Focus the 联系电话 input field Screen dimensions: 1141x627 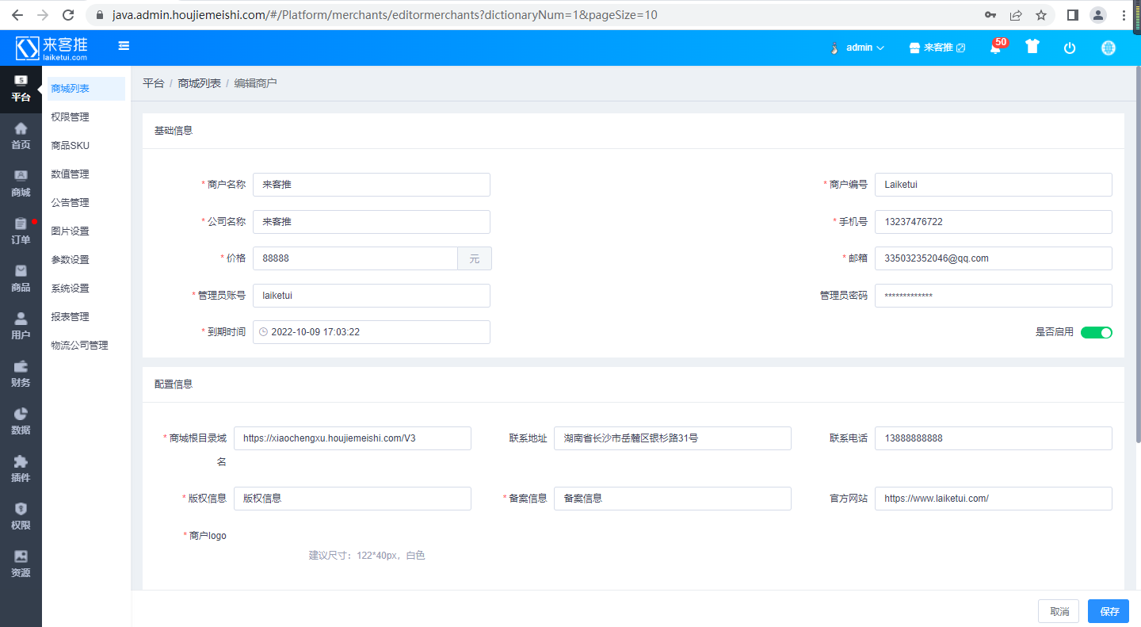(x=994, y=438)
